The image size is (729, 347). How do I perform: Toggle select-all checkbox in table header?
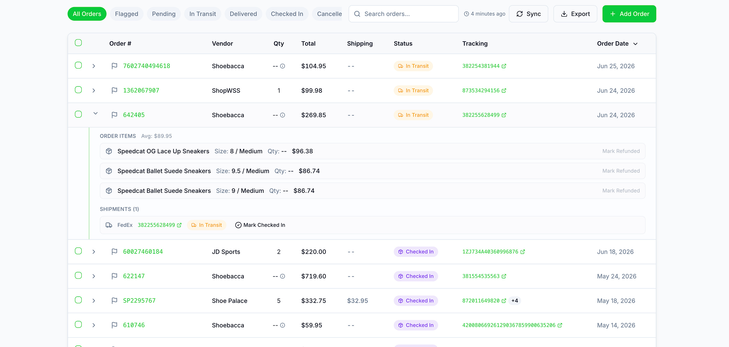(x=78, y=43)
